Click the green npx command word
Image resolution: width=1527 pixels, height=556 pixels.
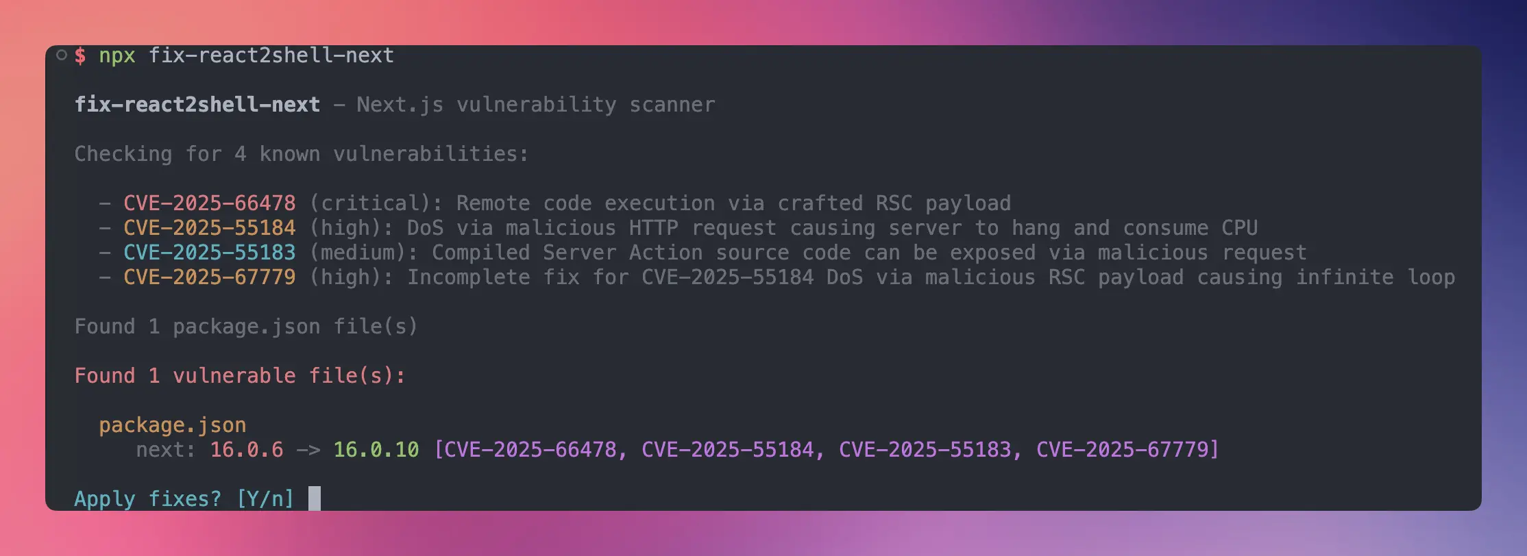click(x=117, y=55)
